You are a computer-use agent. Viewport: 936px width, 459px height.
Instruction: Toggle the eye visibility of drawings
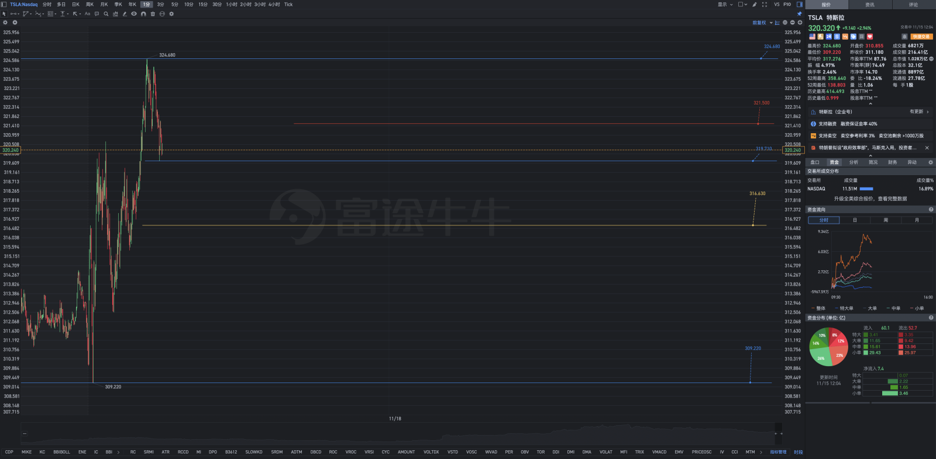(134, 14)
